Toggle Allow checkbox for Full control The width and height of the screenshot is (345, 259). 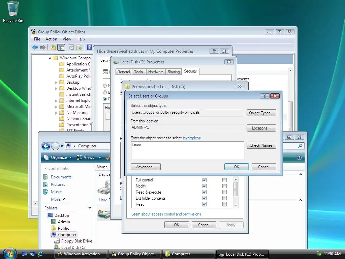(204, 180)
